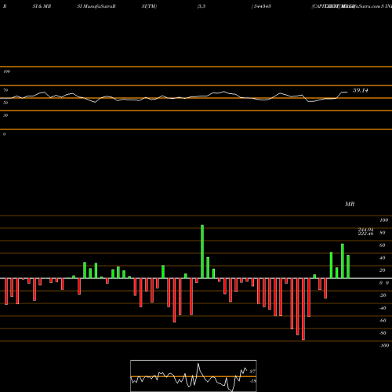This screenshot has width=392, height=392.
Task: Click the MR axis label 20
Action: [383, 270]
